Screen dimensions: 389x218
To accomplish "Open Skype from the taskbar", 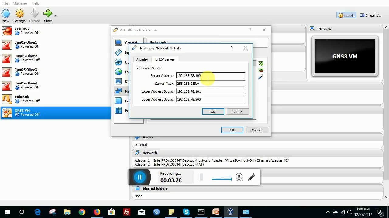I will [186, 212].
